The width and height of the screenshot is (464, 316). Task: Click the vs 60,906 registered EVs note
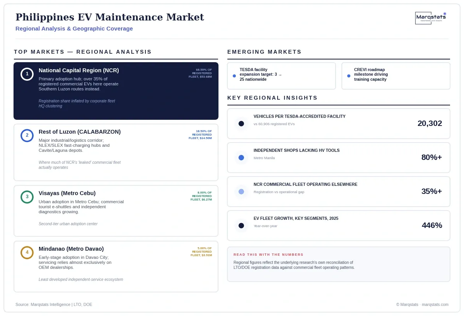(x=274, y=124)
